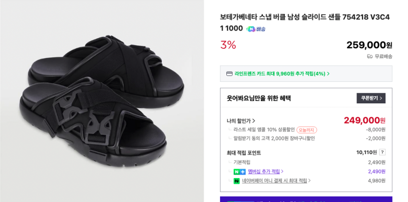Click the N배송 delivery badge icon
This screenshot has width=408, height=202.
pos(255,29)
